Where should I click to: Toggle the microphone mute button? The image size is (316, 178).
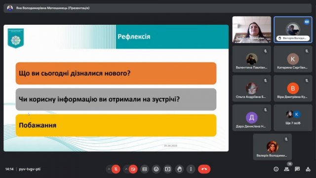click(x=116, y=169)
